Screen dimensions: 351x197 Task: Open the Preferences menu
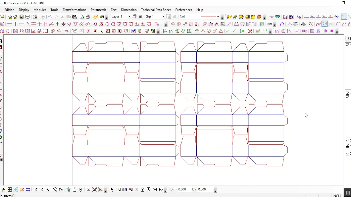click(x=183, y=10)
